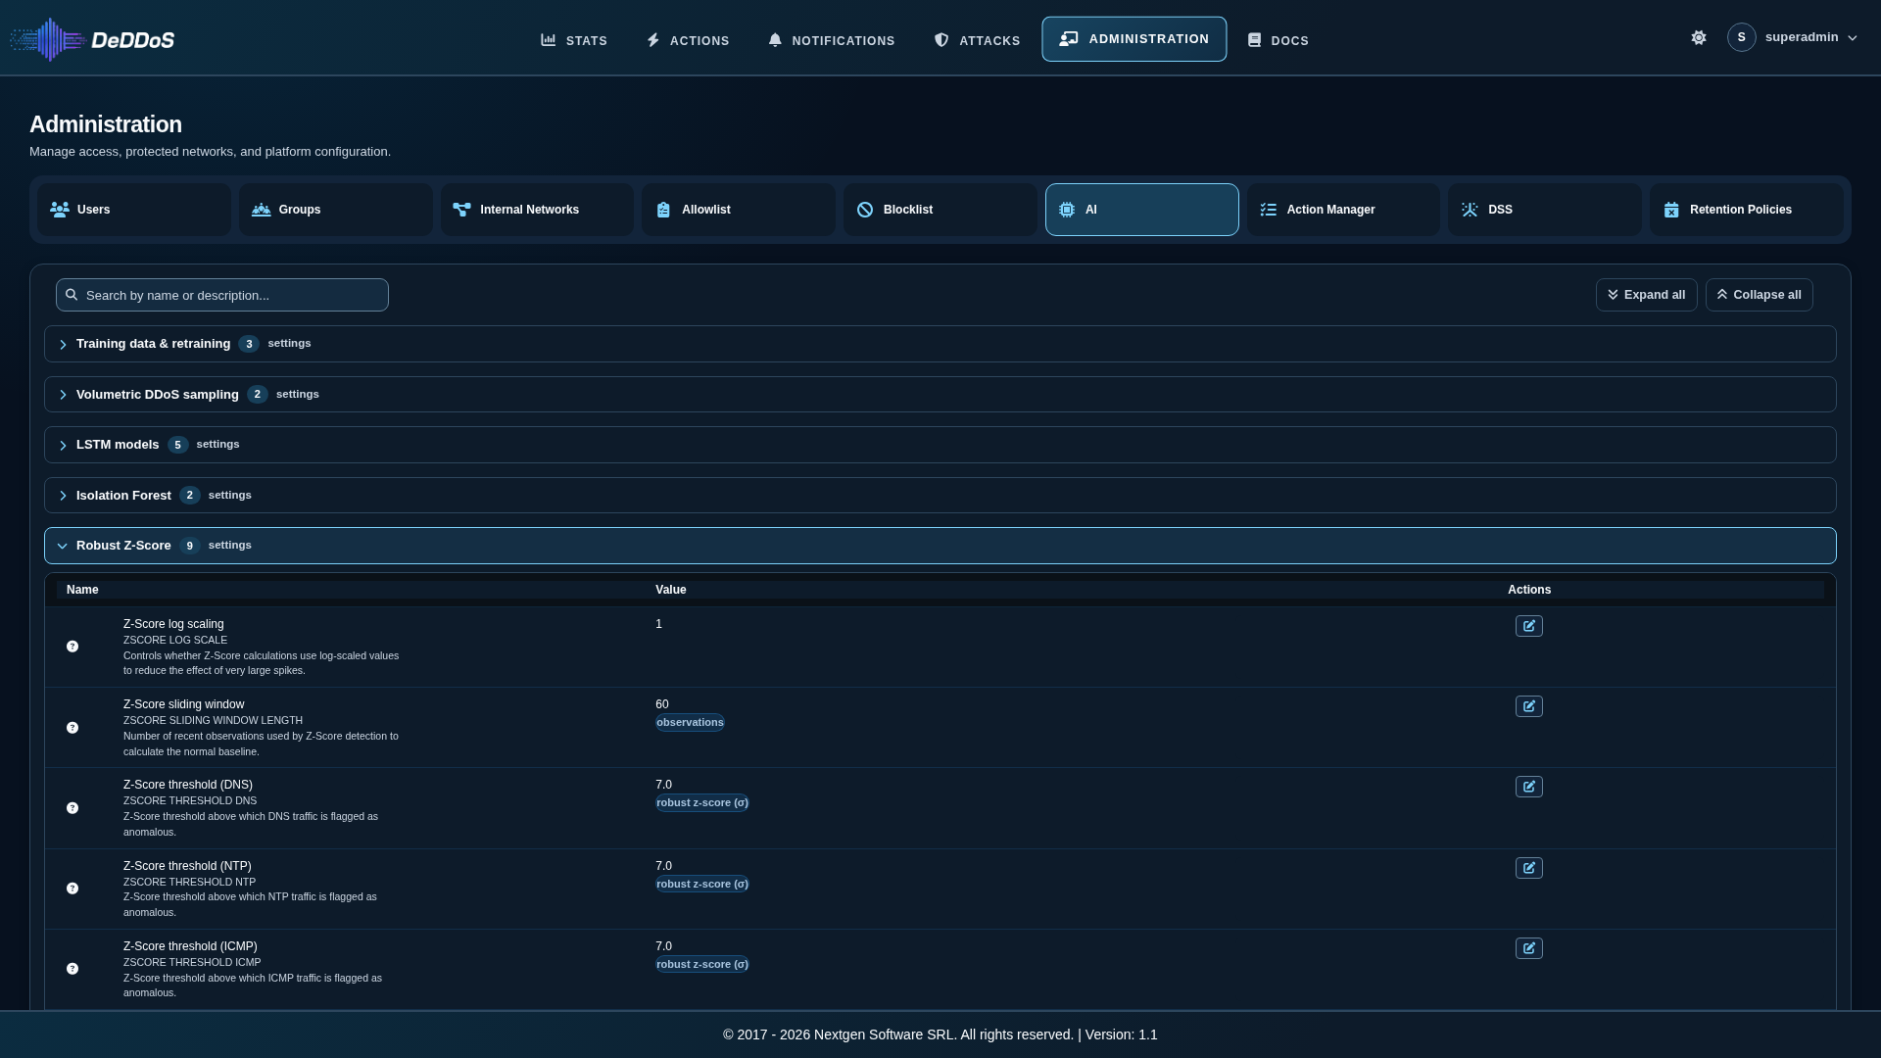
Task: Open the Retention Policies tab
Action: [x=1747, y=210]
